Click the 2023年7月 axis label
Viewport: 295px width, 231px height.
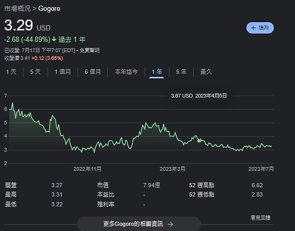tap(261, 169)
